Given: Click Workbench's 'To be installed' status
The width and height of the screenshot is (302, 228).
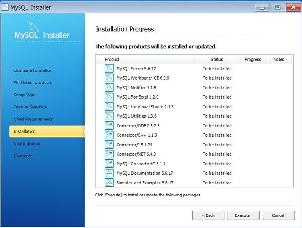Looking at the screenshot, I should (x=217, y=78).
